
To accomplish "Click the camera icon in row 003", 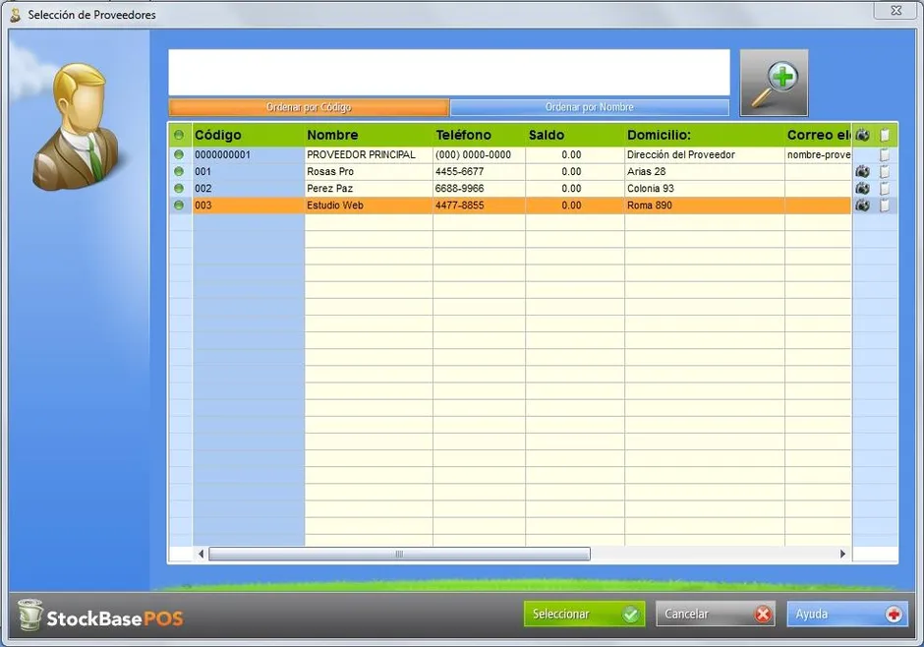I will [x=863, y=206].
